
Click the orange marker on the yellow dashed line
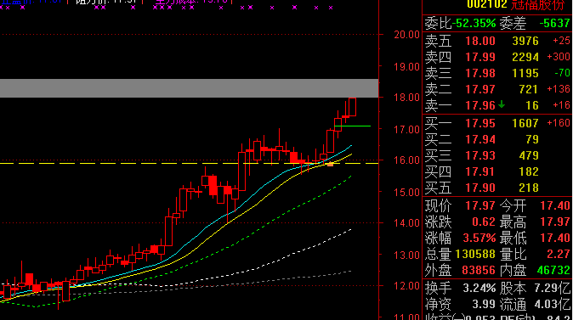click(330, 165)
